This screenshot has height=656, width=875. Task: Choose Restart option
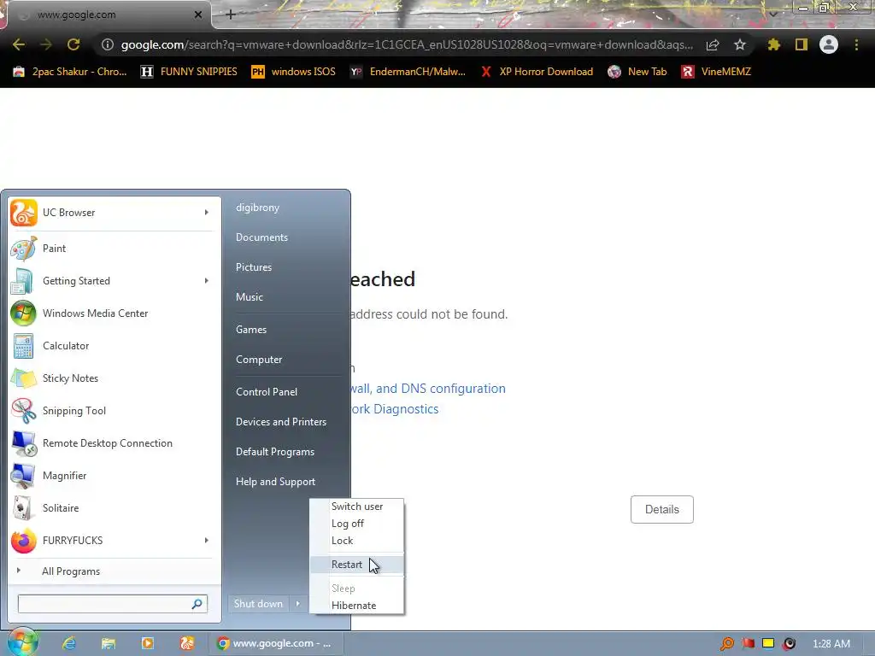(x=357, y=565)
